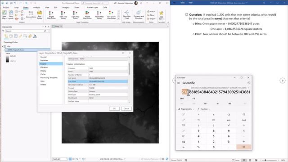Screen dimensions: 288x162
Task: Toggle F-E notation in Calculator
Action: click(x=194, y=99)
